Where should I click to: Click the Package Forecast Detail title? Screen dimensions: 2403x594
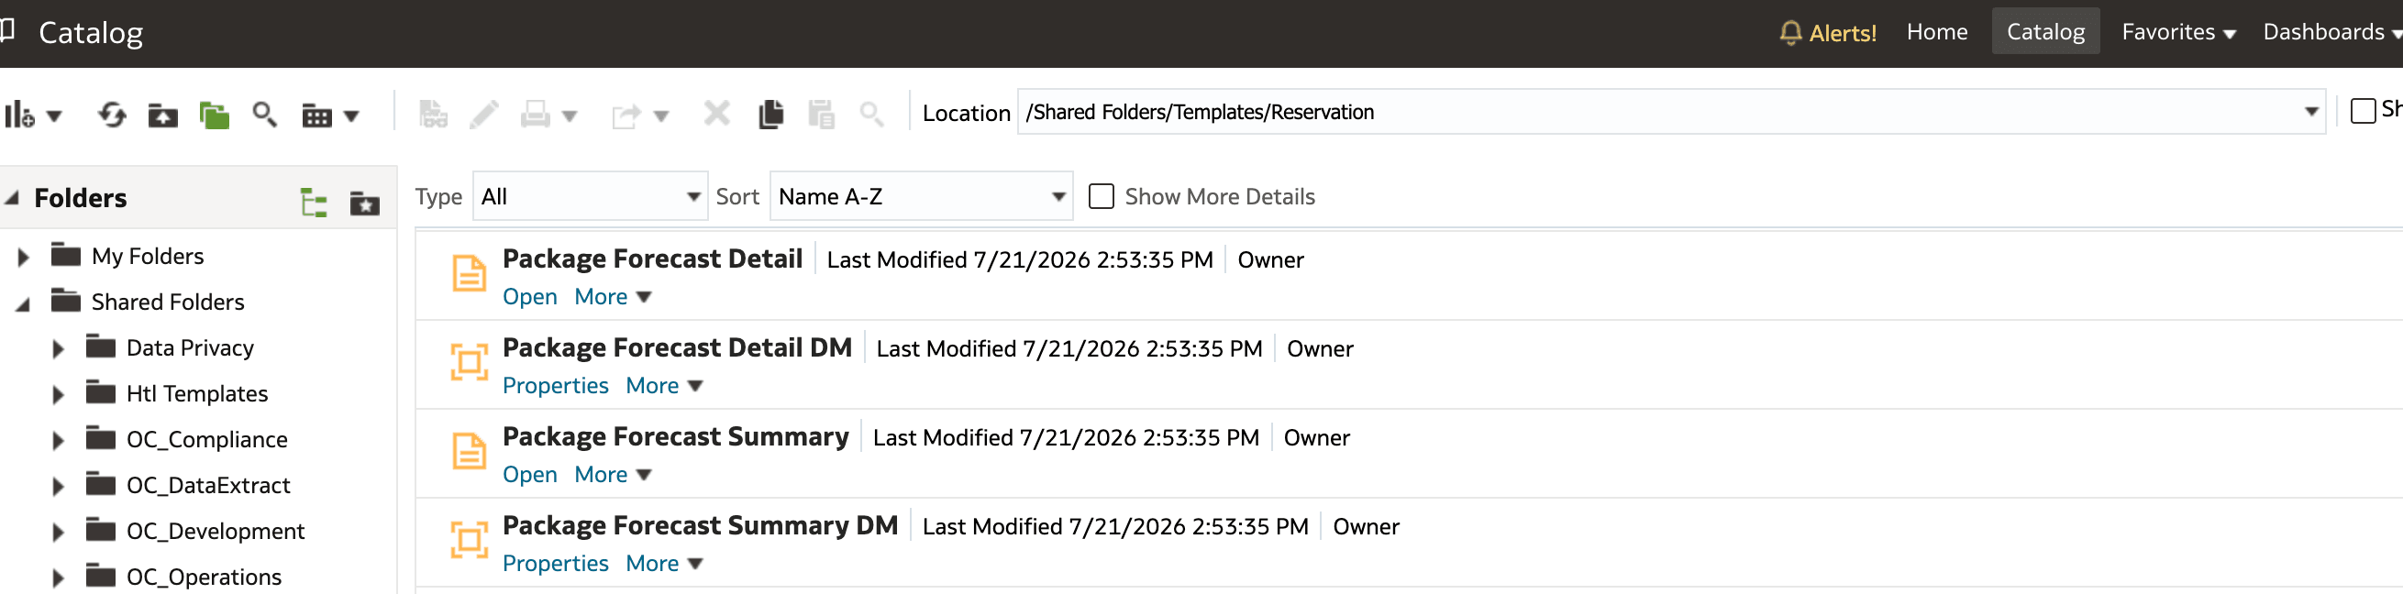[x=652, y=258]
